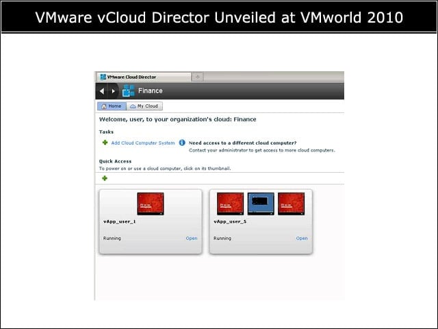Switch to the Home tab
This screenshot has height=329, width=438.
click(x=112, y=106)
